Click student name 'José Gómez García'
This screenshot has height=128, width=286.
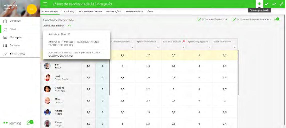(x=61, y=78)
